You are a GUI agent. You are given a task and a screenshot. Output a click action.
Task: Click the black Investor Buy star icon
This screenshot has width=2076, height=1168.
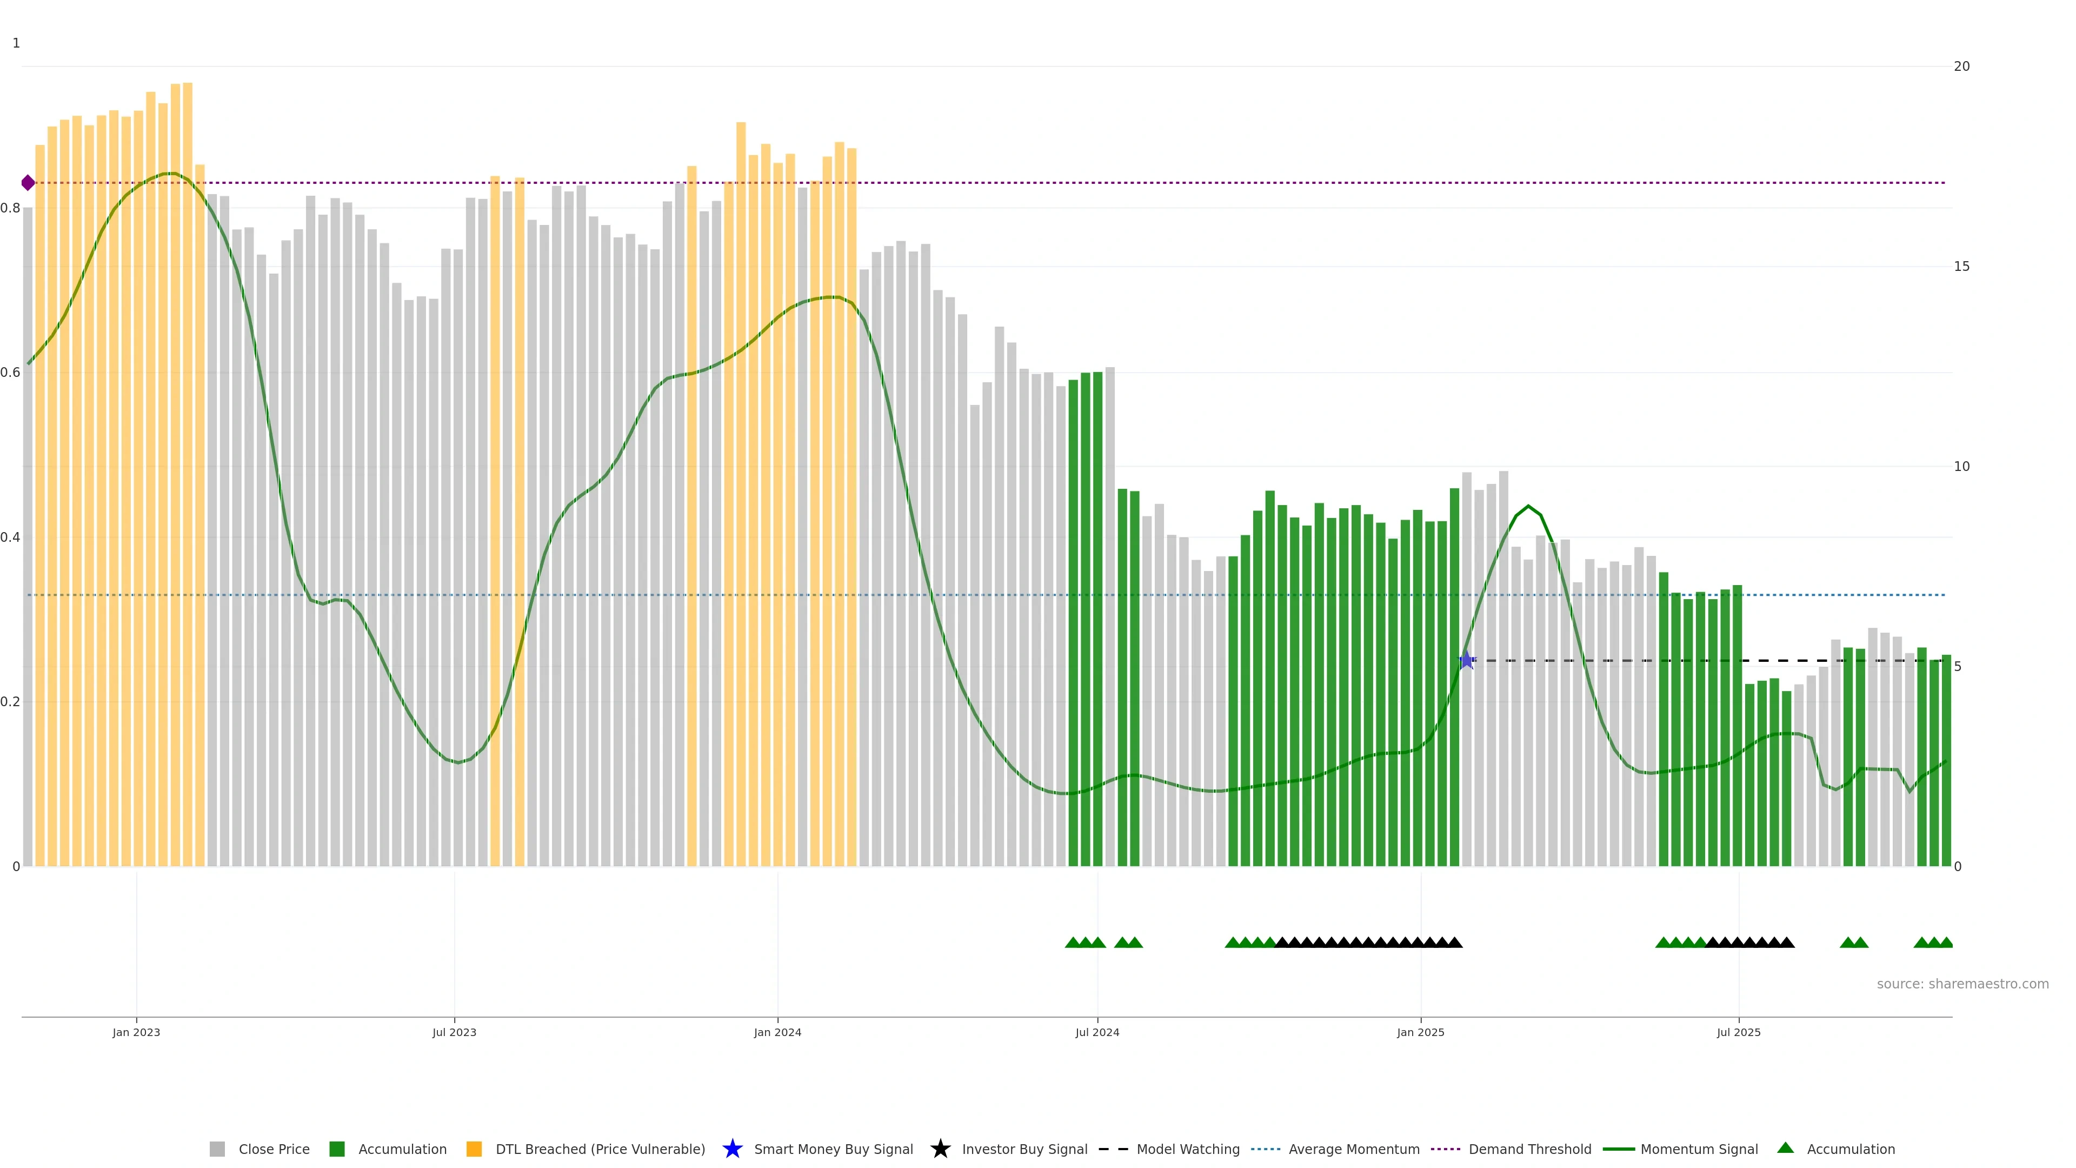click(940, 1149)
